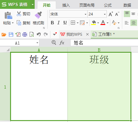Click the 剪切 text label

click(26, 14)
